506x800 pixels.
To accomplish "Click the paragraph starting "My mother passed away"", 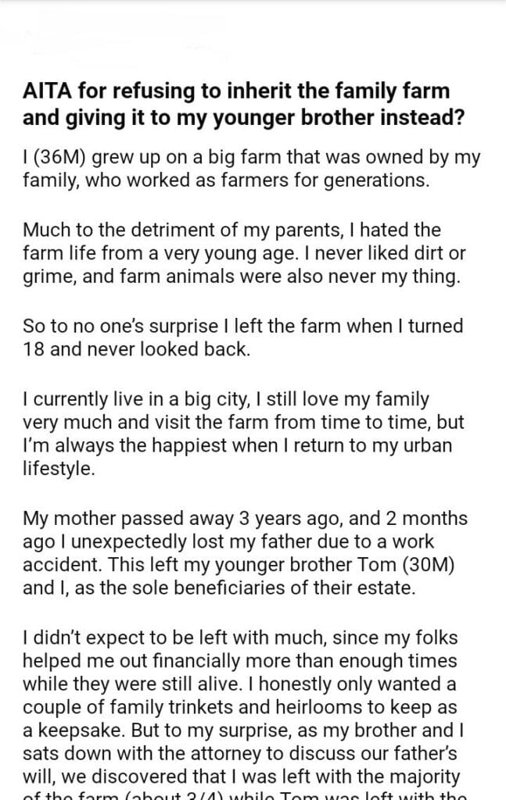I will pyautogui.click(x=245, y=552).
